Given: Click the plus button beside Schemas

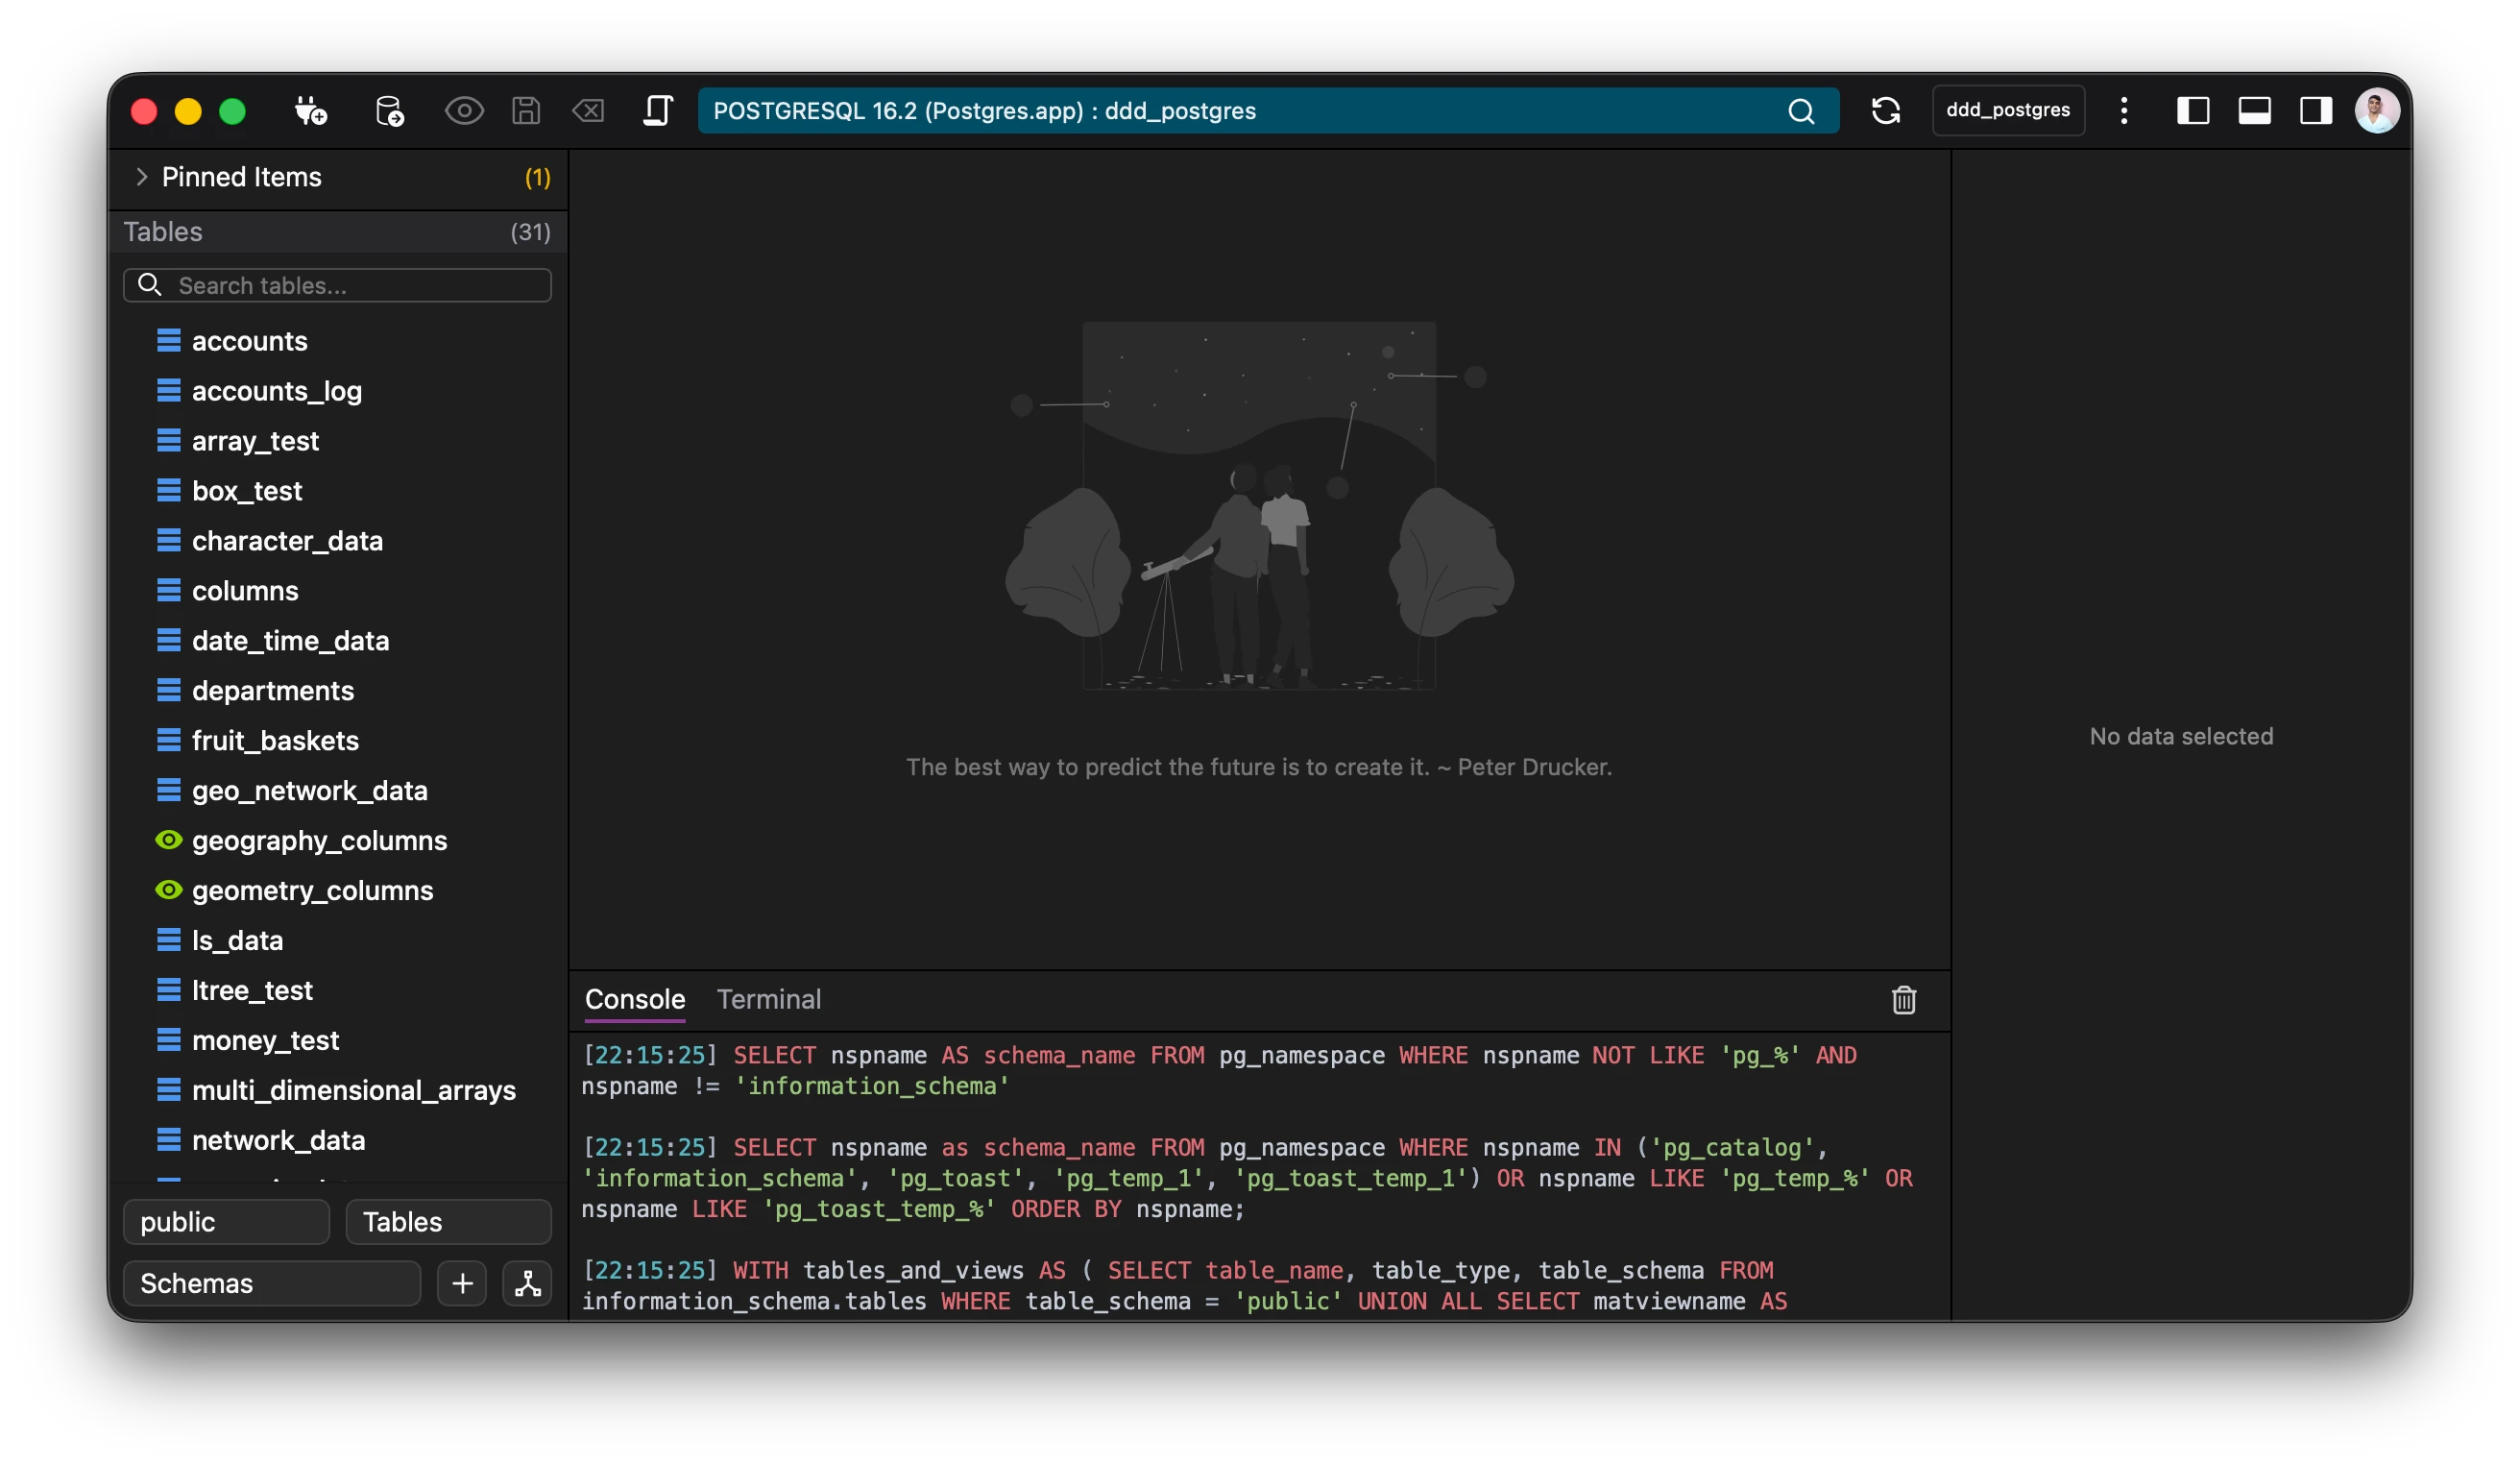Looking at the screenshot, I should [x=462, y=1283].
